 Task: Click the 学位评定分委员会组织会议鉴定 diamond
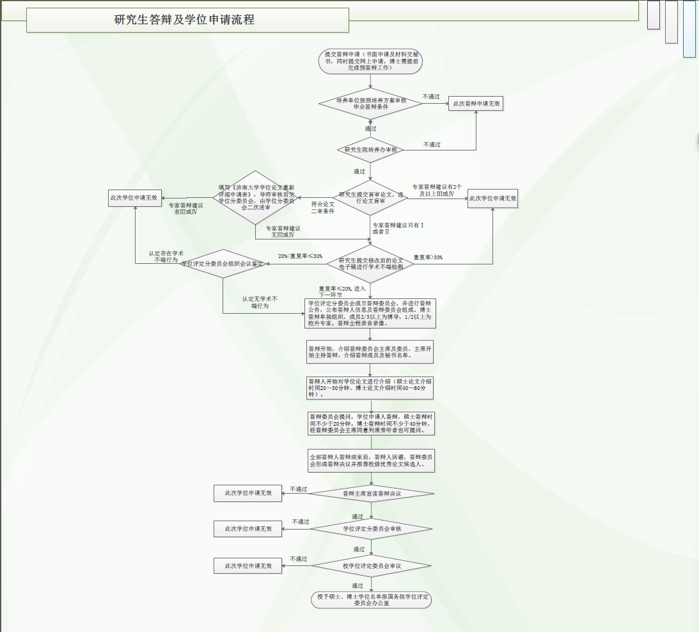222,263
